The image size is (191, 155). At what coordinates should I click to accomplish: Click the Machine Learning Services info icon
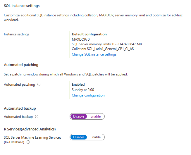28,142
